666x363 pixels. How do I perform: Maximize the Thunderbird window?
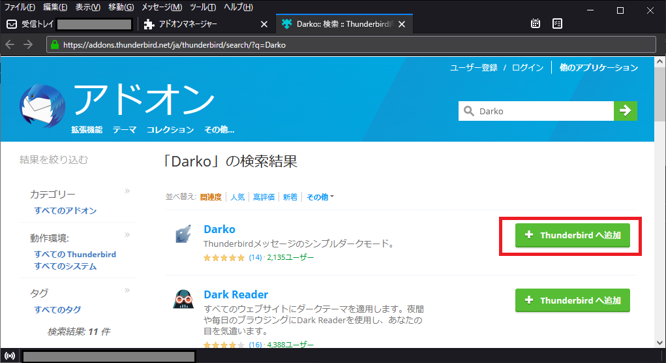620,10
